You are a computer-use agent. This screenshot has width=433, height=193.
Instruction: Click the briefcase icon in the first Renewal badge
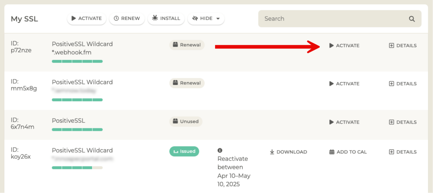[x=175, y=45]
